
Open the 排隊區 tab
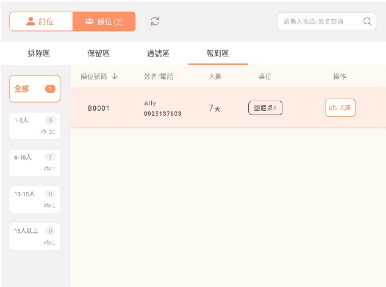[39, 53]
